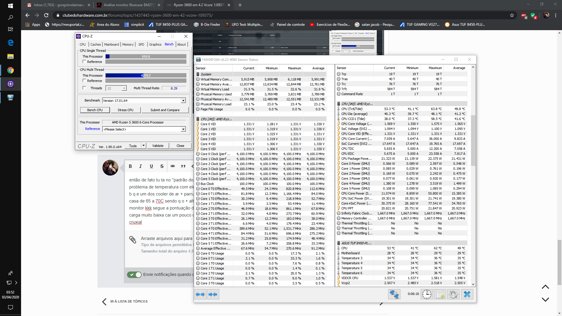This screenshot has width=562, height=316.
Task: Open B-Die Finder bookmark
Action: [x=207, y=25]
